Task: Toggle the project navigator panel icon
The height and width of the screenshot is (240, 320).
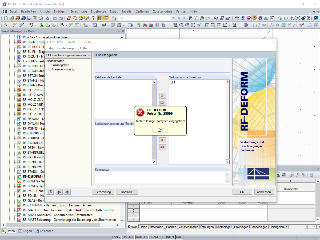Action: pyautogui.click(x=100, y=18)
